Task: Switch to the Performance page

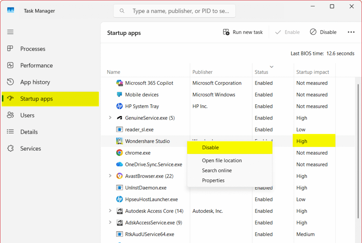Action: coord(50,65)
